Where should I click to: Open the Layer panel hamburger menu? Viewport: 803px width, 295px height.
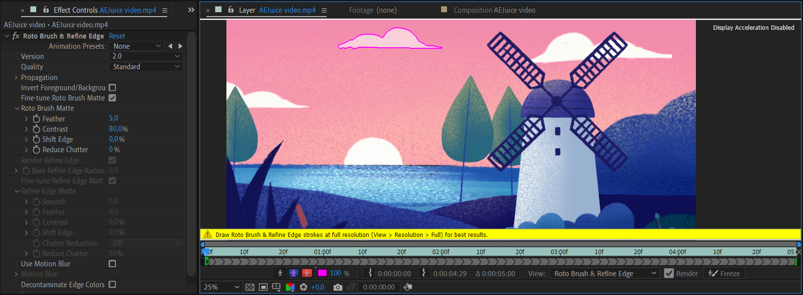tap(324, 10)
